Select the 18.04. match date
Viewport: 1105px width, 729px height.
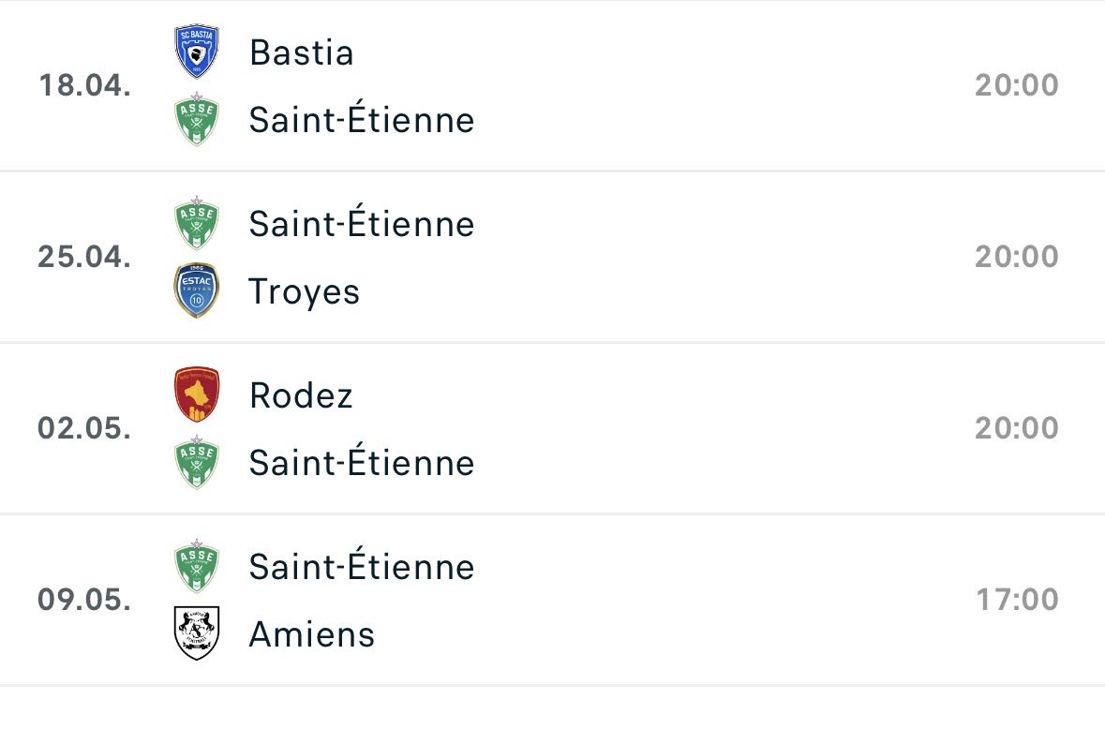[84, 85]
